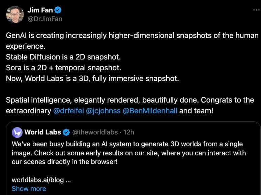The width and height of the screenshot is (261, 195).
Task: Click the 'Sora is a 2D + temporal' line
Action: (x=63, y=68)
